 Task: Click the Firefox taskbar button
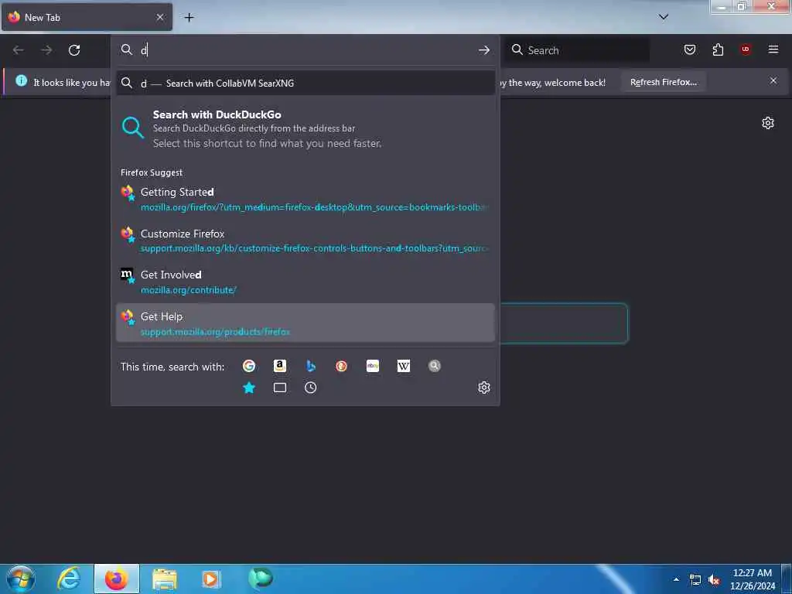pyautogui.click(x=116, y=579)
